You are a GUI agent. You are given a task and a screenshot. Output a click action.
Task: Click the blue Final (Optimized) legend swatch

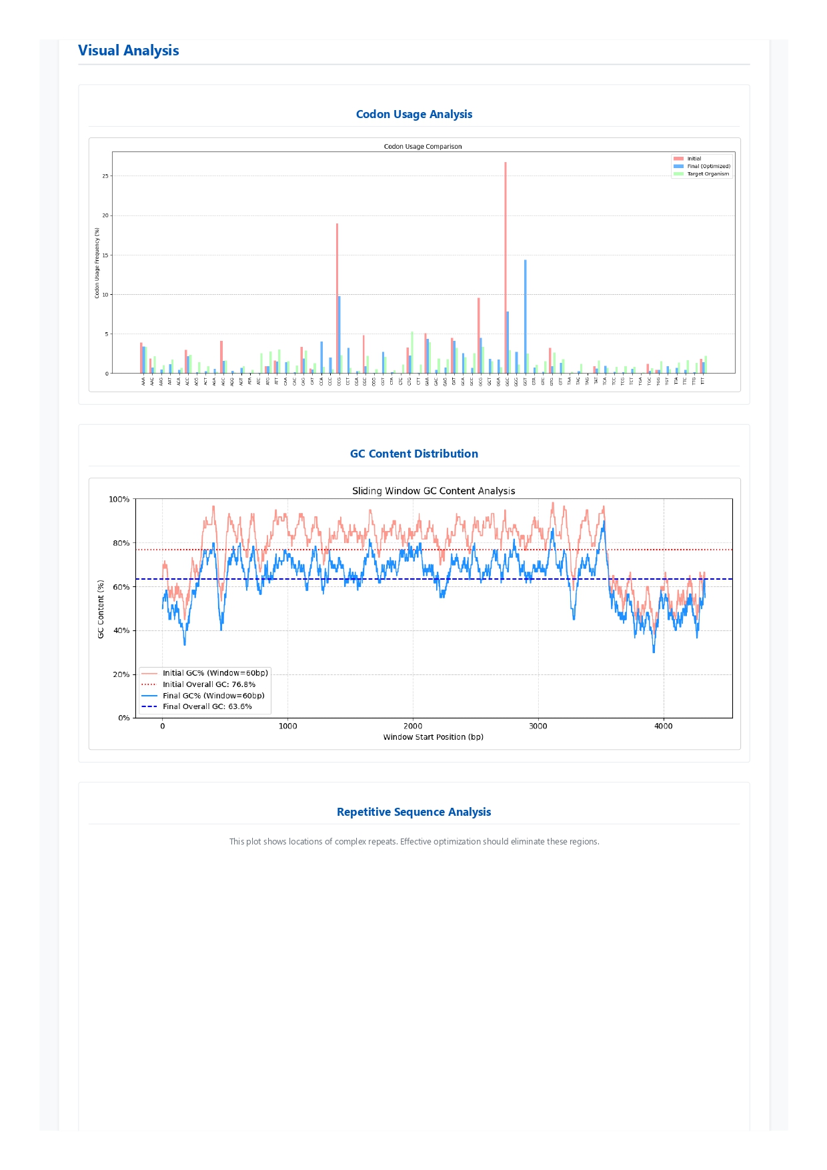pos(678,166)
